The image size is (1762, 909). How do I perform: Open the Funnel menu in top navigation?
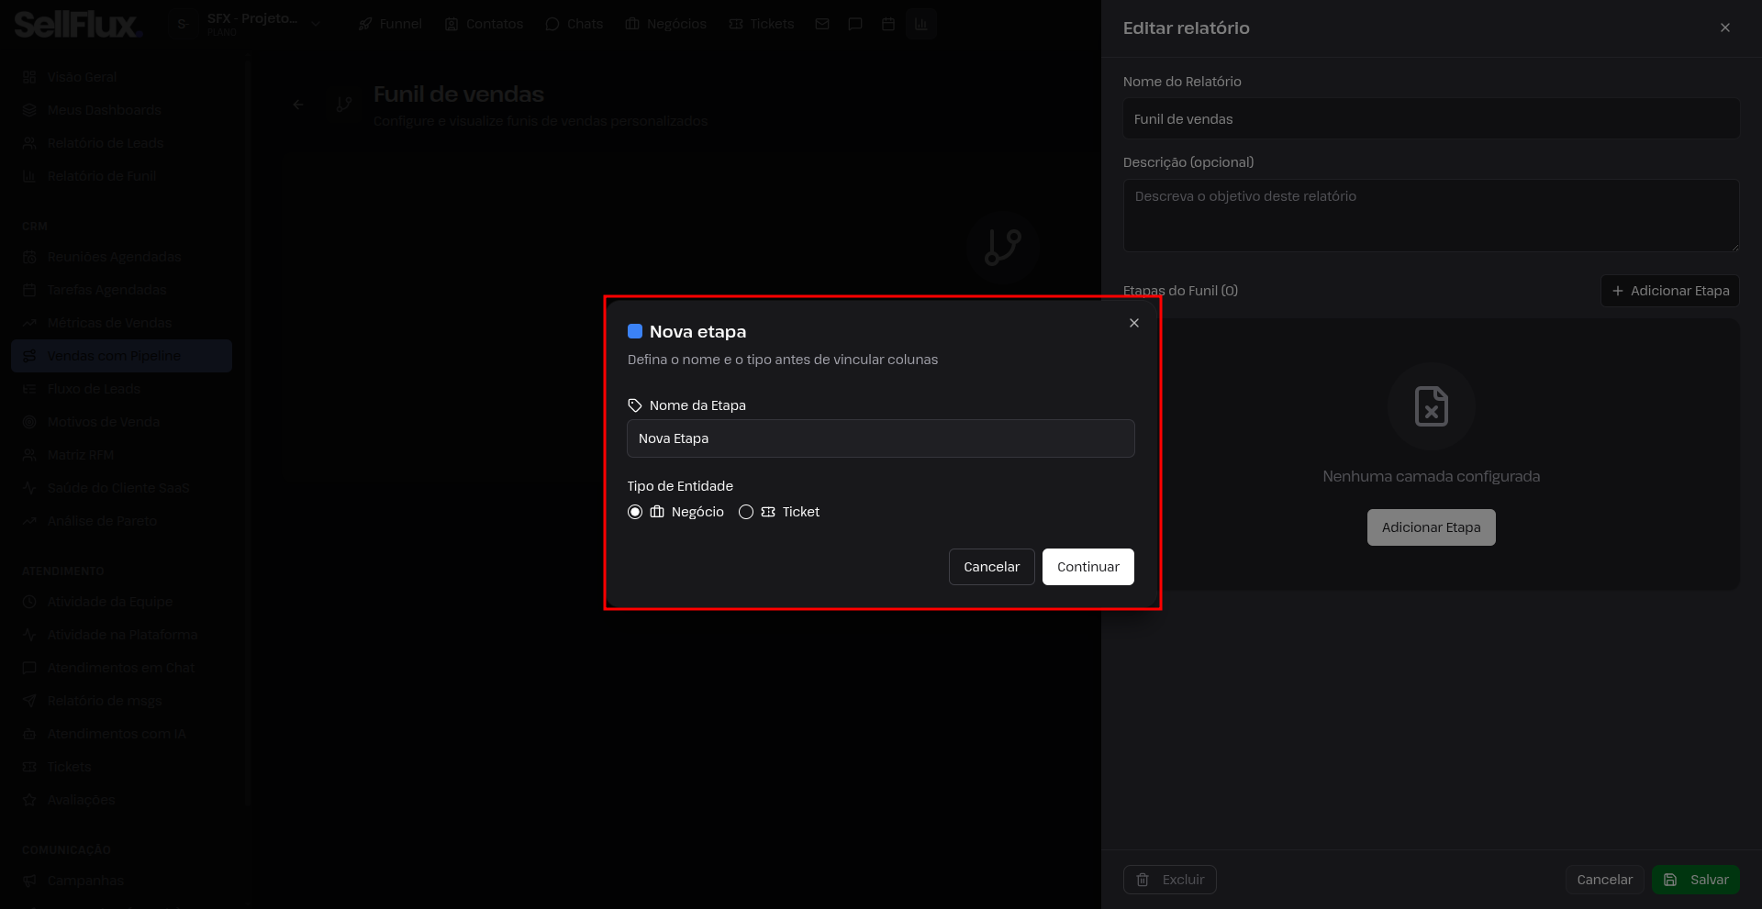pos(390,24)
